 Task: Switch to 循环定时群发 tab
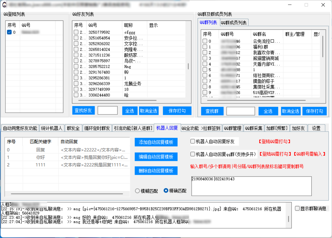point(97,128)
